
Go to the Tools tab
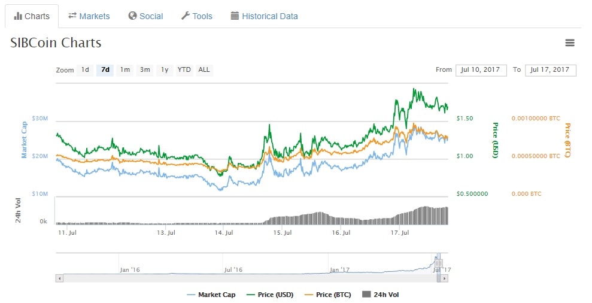coord(196,16)
